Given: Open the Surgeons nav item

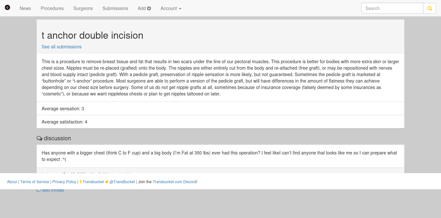Looking at the screenshot, I should [x=83, y=8].
